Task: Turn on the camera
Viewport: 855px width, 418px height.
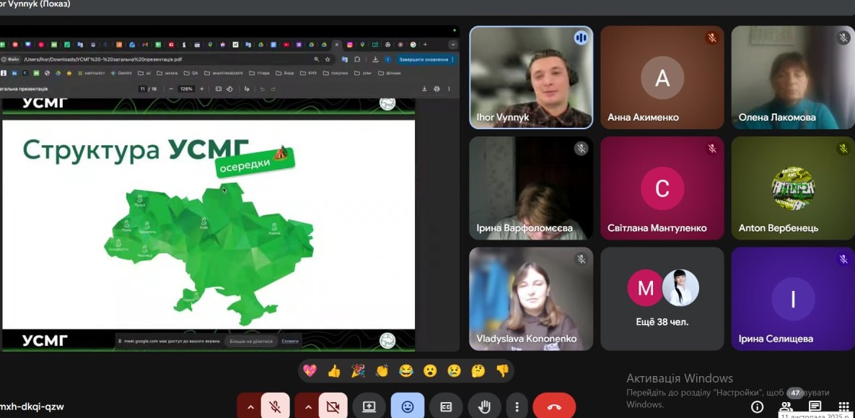Action: coord(333,406)
